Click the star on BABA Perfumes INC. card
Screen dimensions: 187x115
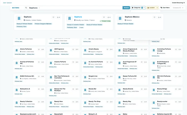(x=42, y=76)
